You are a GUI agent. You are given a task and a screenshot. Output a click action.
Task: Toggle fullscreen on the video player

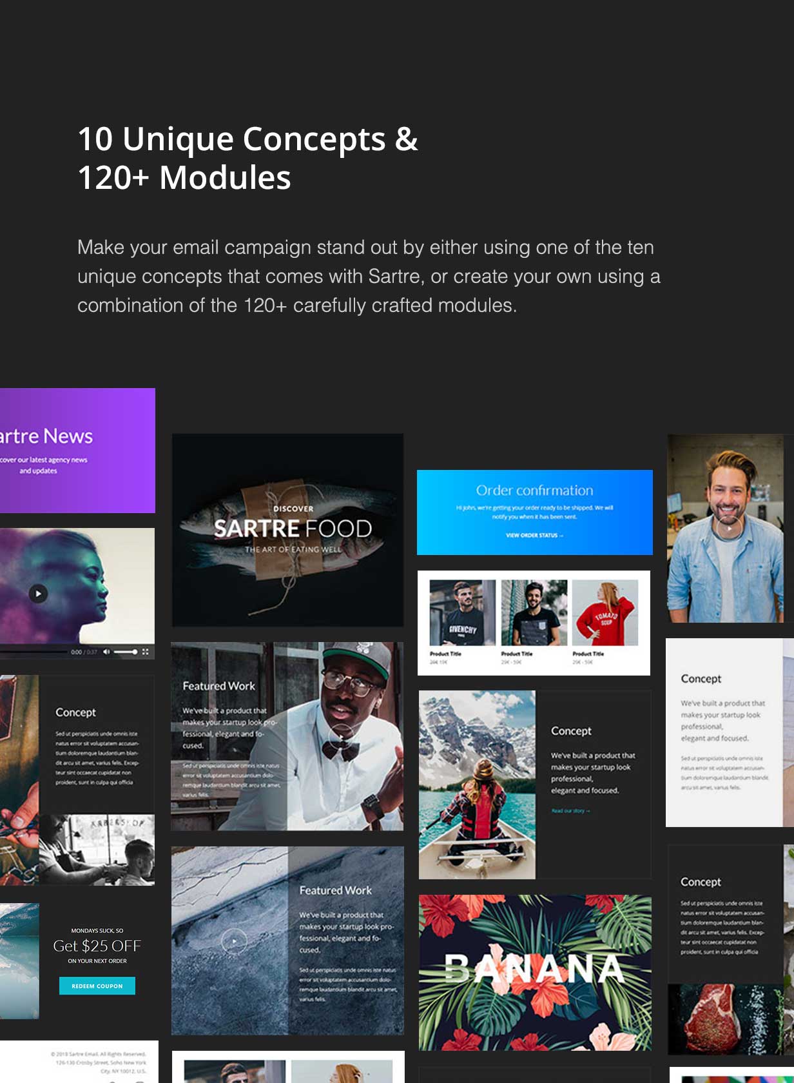pos(145,652)
